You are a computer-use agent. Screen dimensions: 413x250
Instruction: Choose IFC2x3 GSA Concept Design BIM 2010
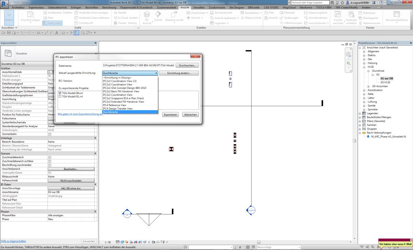pos(130,88)
